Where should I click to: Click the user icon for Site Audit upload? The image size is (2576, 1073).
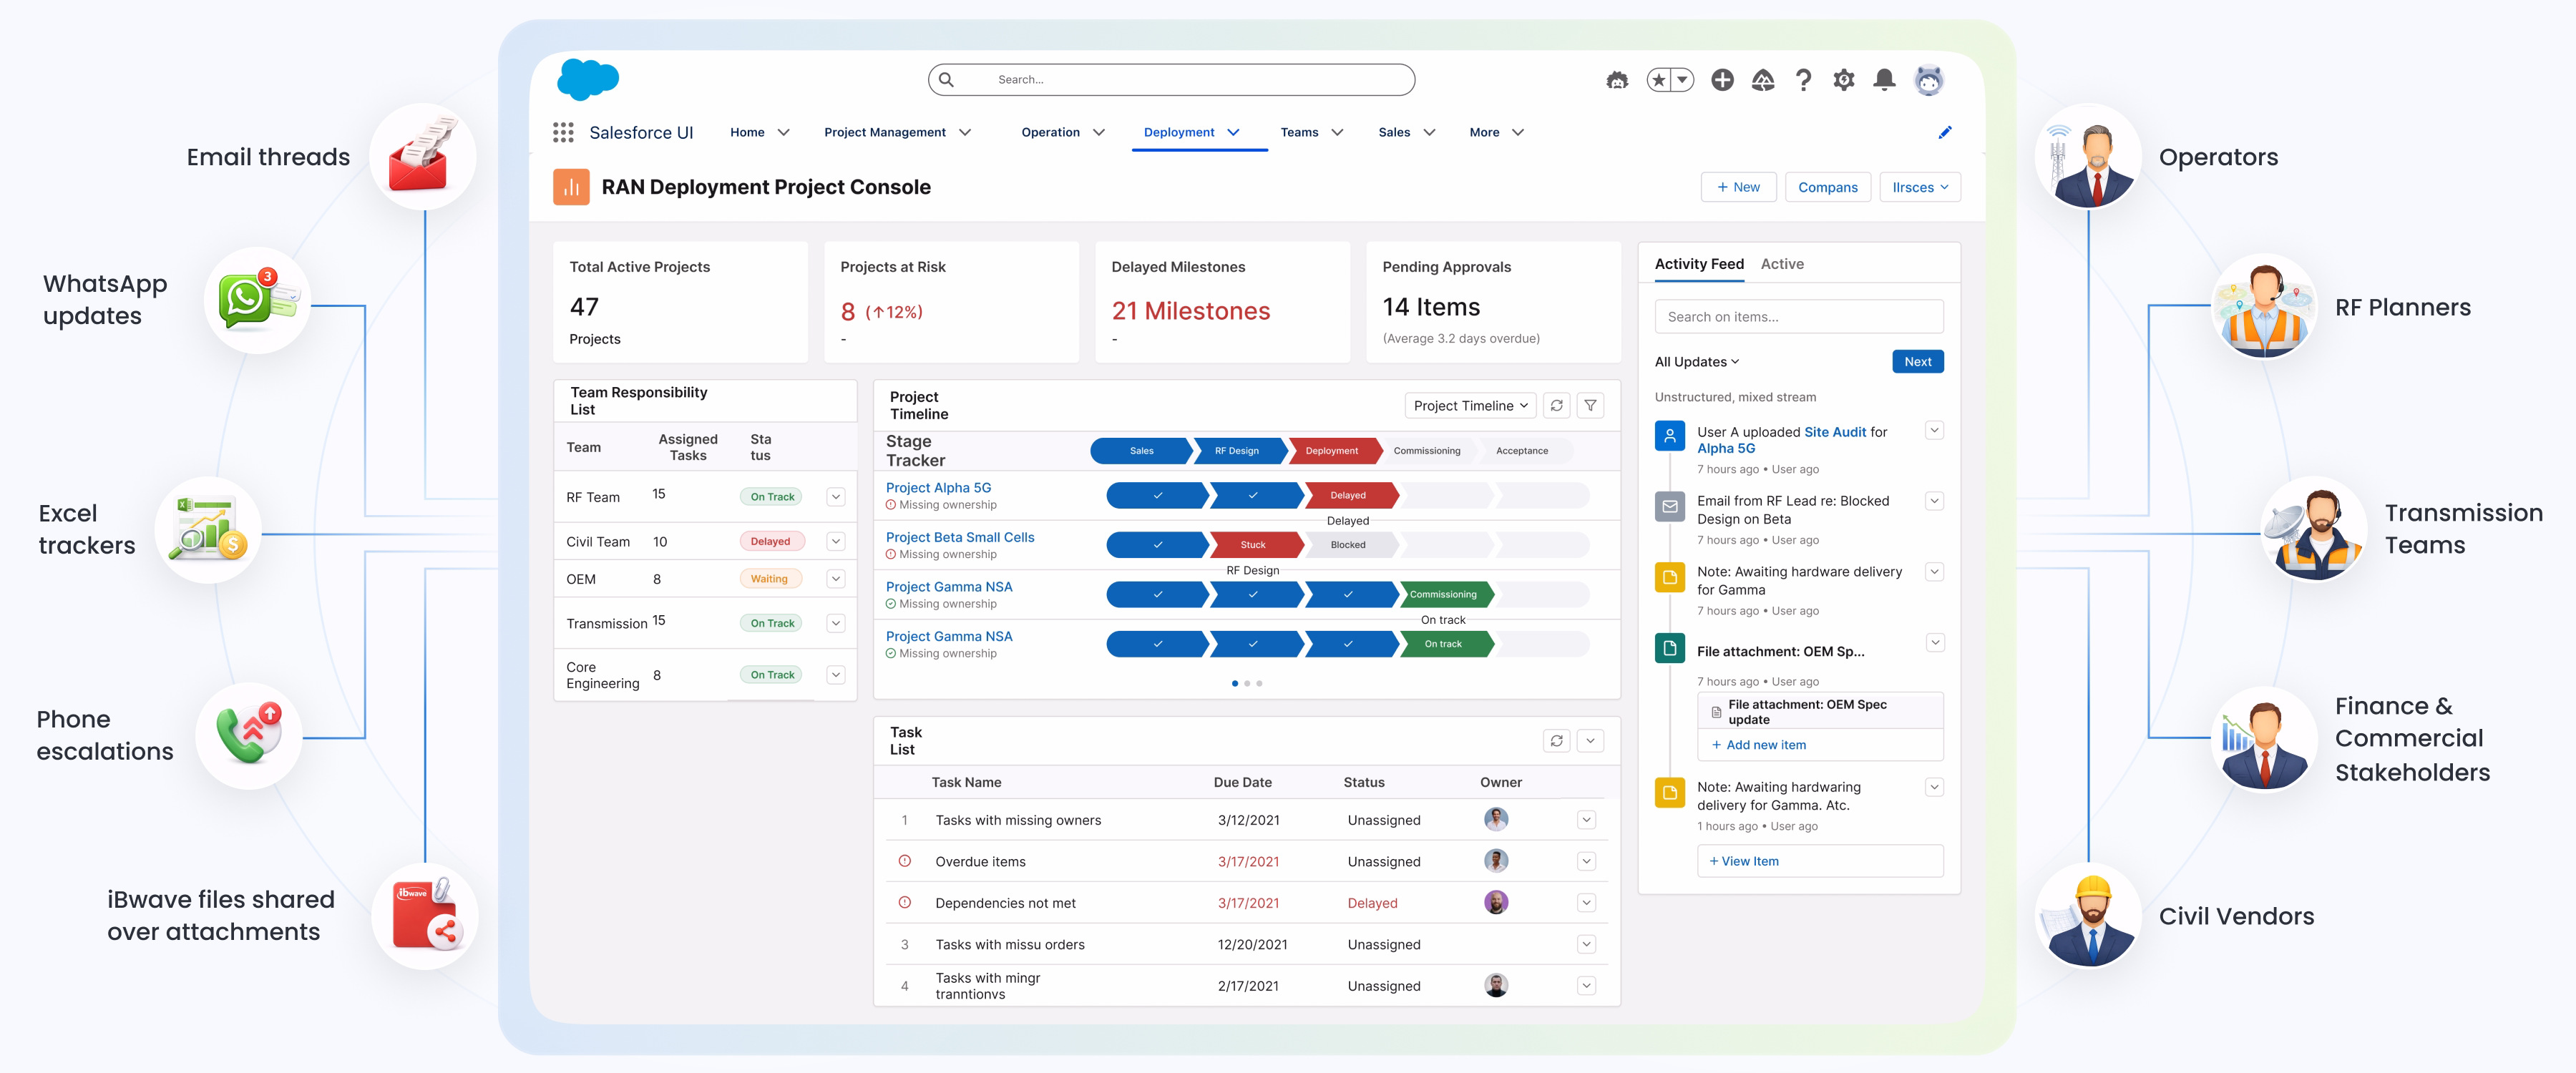[x=1670, y=436]
